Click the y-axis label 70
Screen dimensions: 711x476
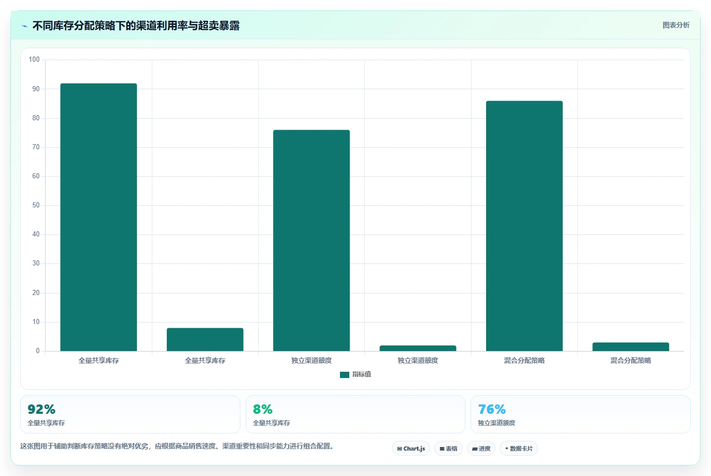(36, 147)
